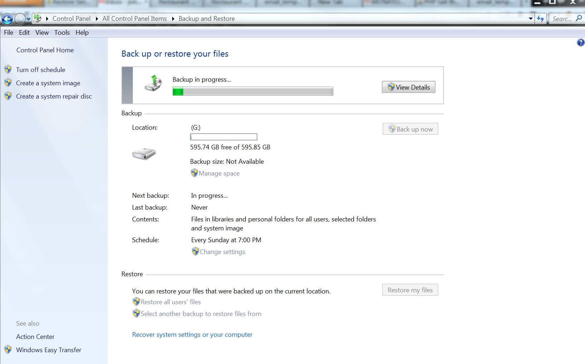Click the Back navigation arrow

point(7,19)
